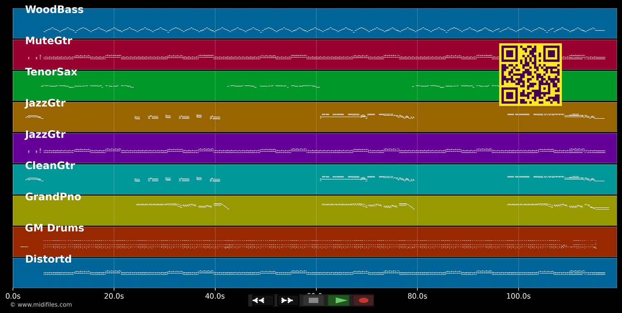This screenshot has height=313, width=622.
Task: Click the Stop transport icon
Action: point(314,300)
